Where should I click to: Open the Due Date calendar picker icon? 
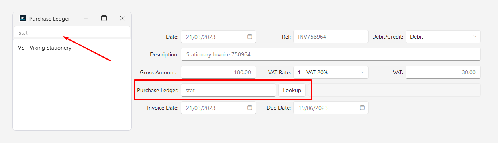(362, 108)
